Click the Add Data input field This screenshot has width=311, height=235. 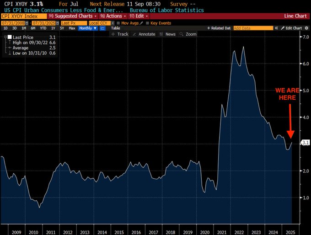coord(253,28)
